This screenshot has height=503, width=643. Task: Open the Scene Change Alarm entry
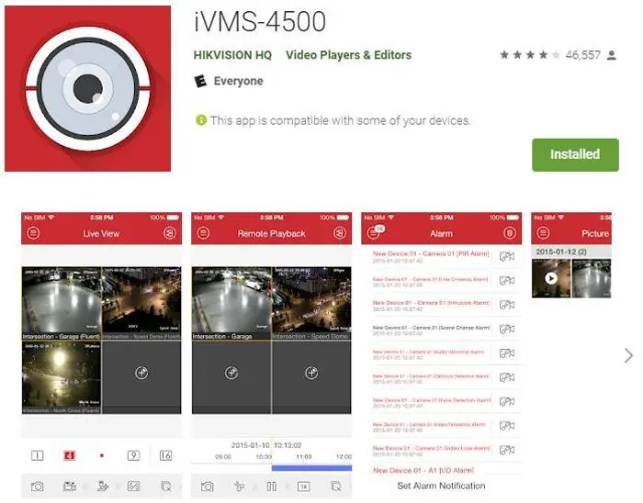(431, 330)
